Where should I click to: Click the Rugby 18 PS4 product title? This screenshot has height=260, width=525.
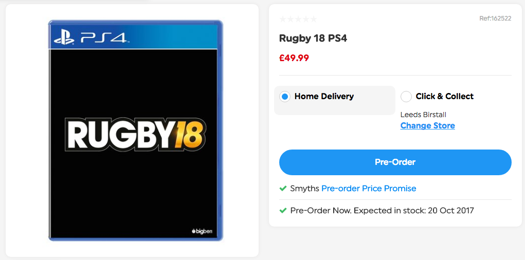[x=313, y=38]
